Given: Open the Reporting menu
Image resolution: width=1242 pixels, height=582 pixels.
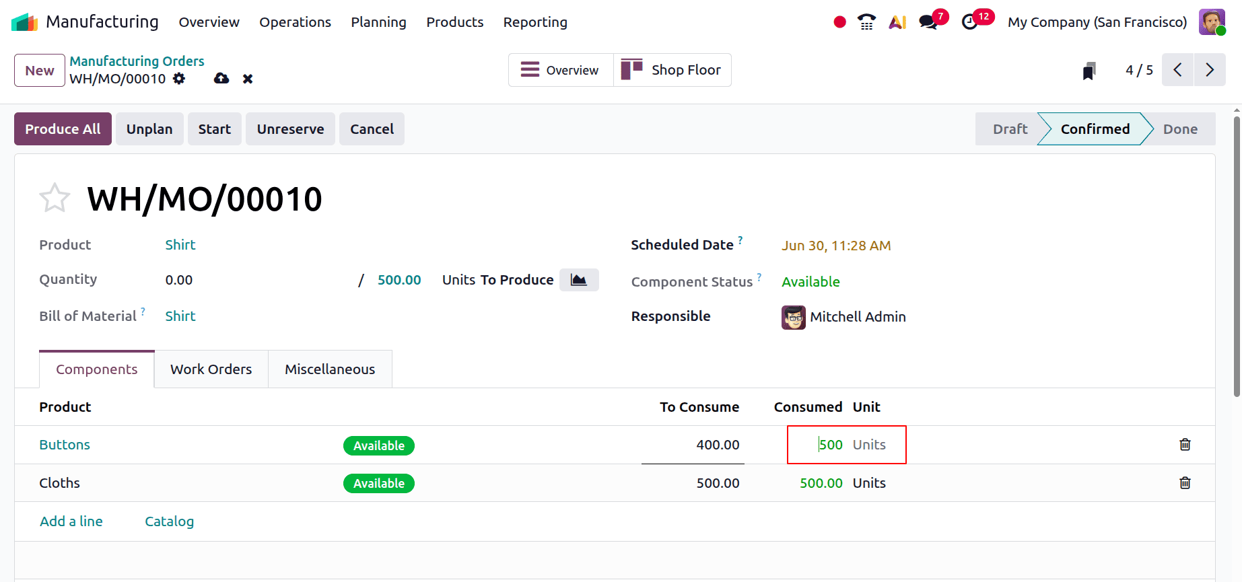Looking at the screenshot, I should coord(536,22).
